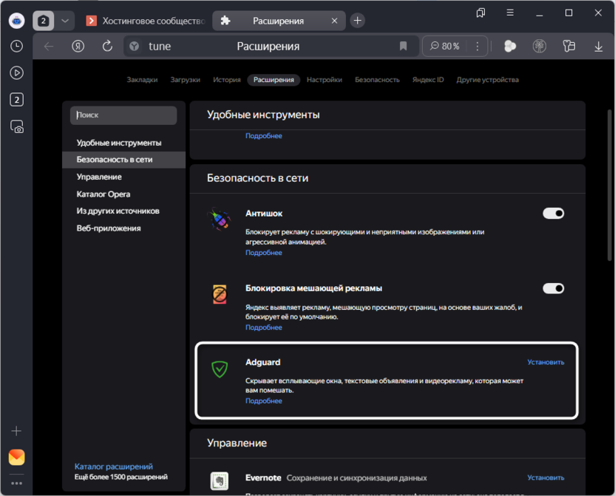Expand the tab groups dropdown arrow
615x496 pixels.
pyautogui.click(x=65, y=21)
